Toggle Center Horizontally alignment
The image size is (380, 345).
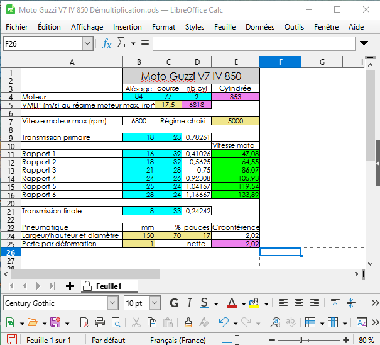click(x=299, y=303)
